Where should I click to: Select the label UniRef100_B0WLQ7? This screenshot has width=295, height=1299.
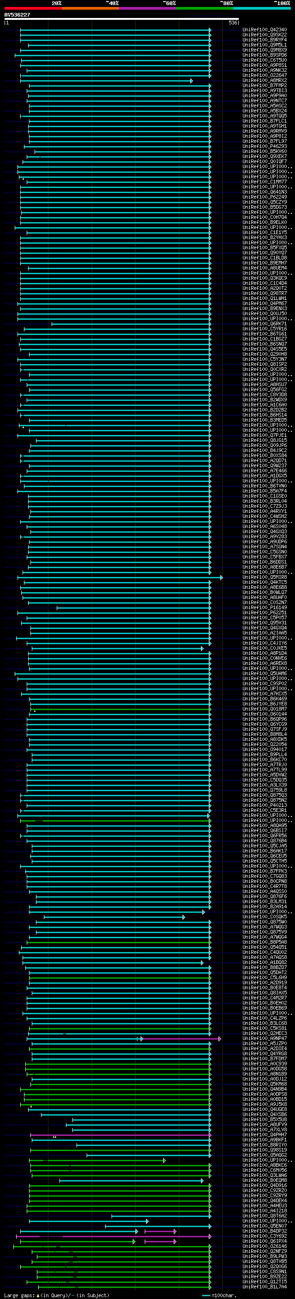tap(264, 593)
